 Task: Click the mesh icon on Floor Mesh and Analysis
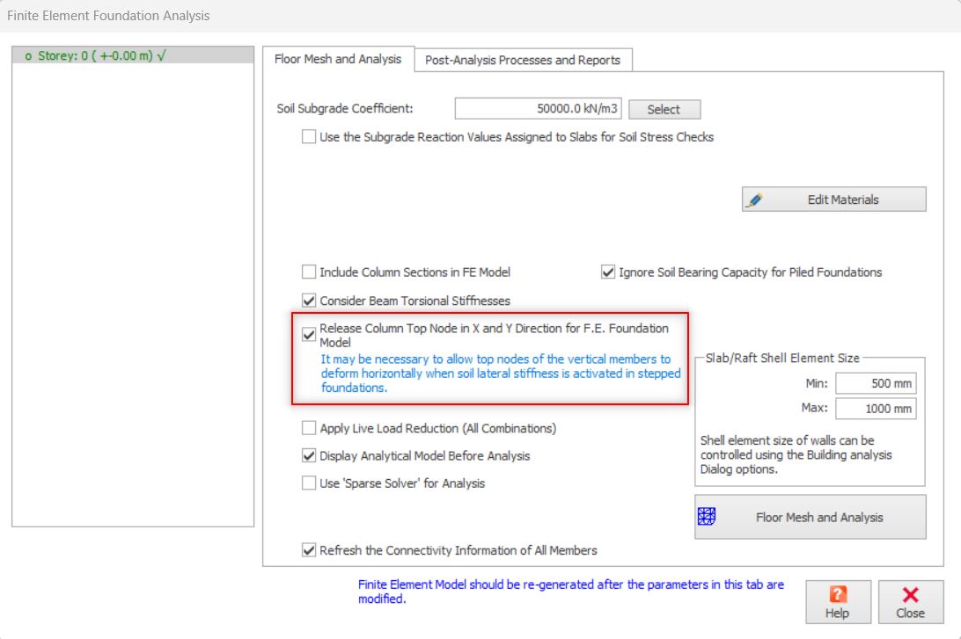[706, 517]
